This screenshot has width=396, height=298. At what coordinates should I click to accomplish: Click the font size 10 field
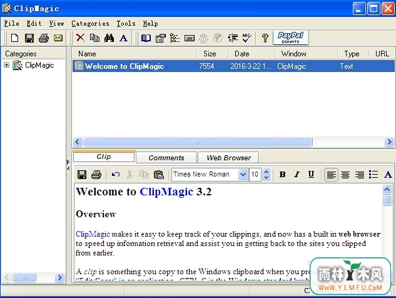255,175
